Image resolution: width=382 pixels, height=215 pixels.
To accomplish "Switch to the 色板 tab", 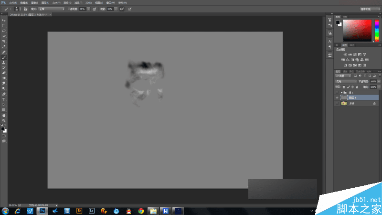I will pyautogui.click(x=345, y=17).
